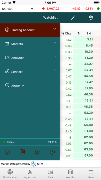Switch to Trade tab
This screenshot has height=180, width=101.
click(50, 174)
